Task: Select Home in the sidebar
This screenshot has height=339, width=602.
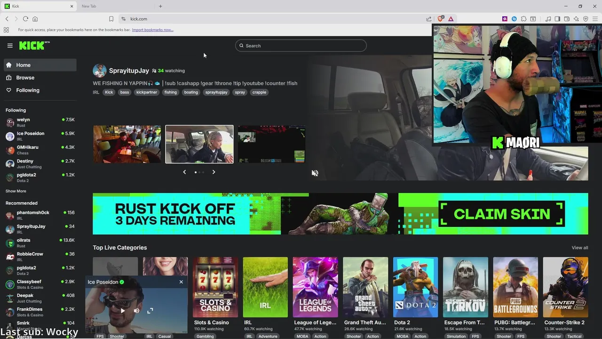Action: pyautogui.click(x=40, y=65)
